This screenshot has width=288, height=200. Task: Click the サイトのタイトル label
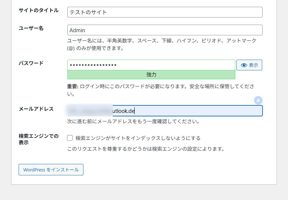tap(38, 10)
